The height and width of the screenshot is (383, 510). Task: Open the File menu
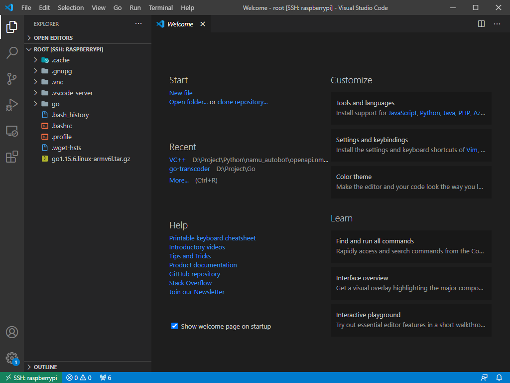pyautogui.click(x=26, y=7)
